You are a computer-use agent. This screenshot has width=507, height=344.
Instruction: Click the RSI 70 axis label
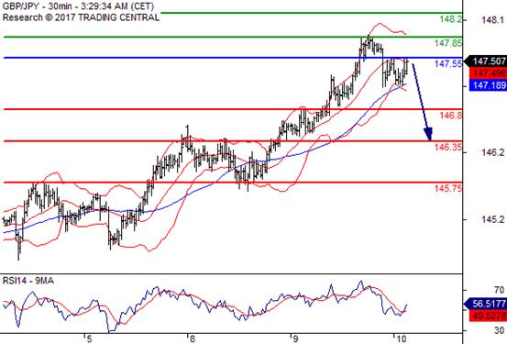(500, 290)
